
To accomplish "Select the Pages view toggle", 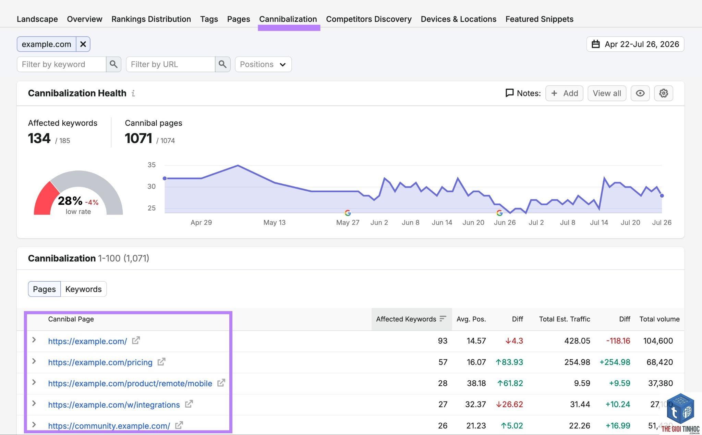I will tap(44, 289).
